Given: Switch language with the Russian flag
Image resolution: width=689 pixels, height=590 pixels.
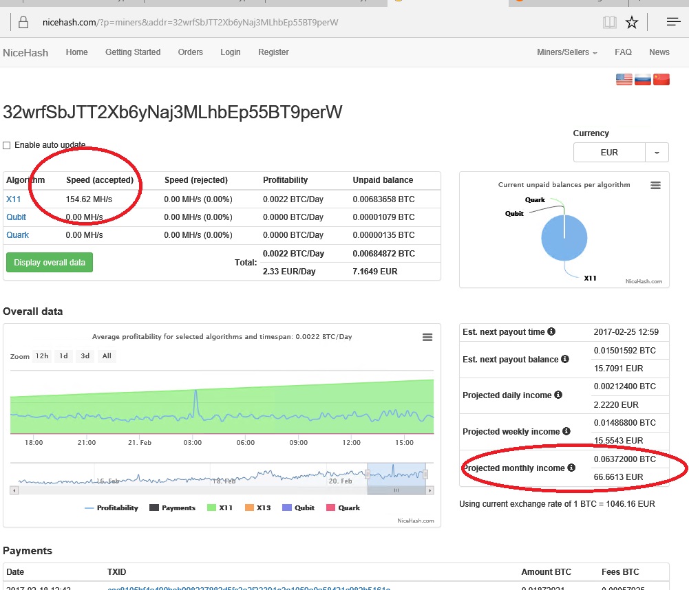Looking at the screenshot, I should (x=642, y=80).
